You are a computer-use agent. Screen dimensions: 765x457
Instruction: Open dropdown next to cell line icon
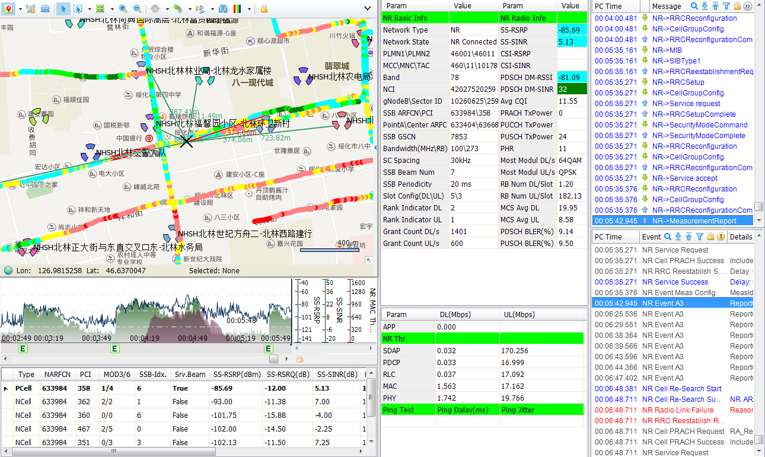(189, 9)
